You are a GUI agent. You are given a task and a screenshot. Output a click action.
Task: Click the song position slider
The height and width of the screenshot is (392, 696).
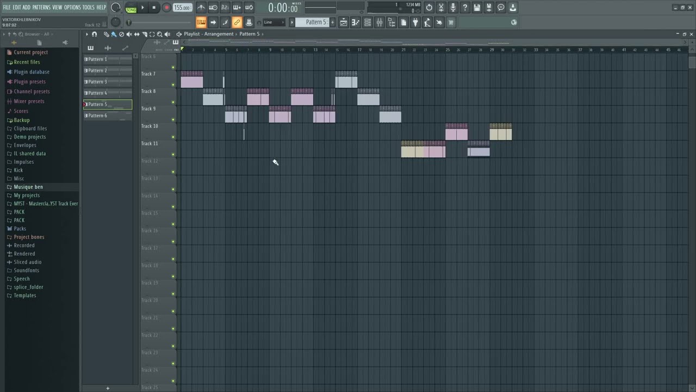click(159, 22)
